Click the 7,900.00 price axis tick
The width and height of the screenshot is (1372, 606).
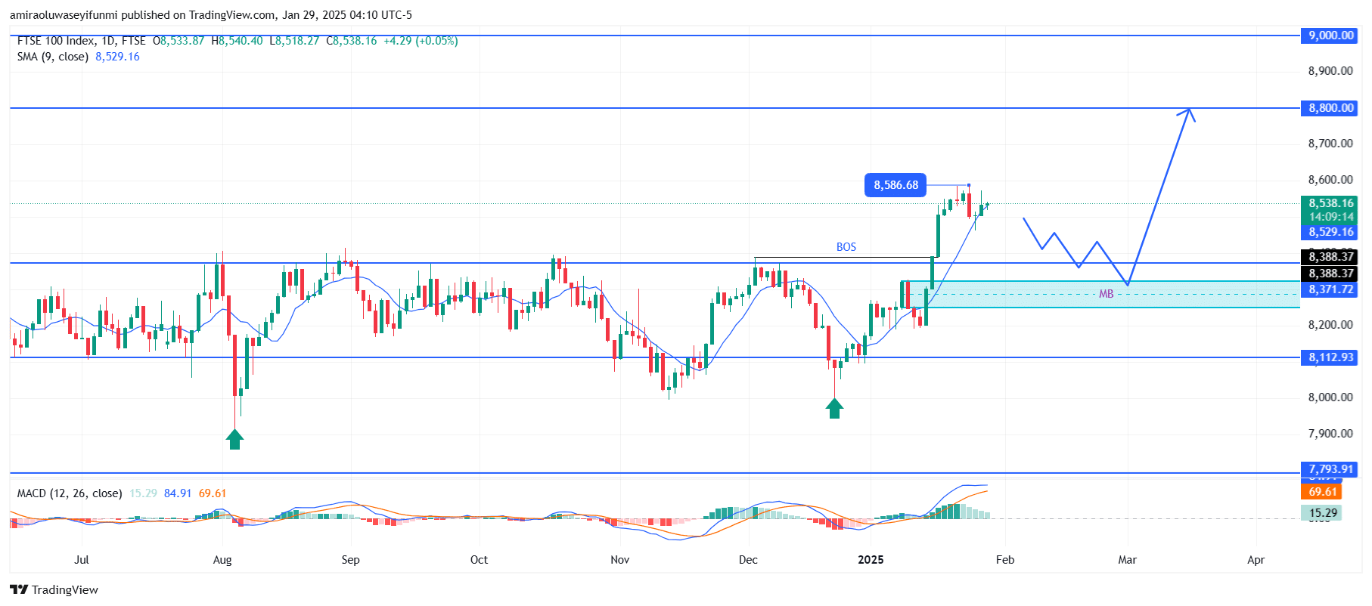pyautogui.click(x=1330, y=434)
